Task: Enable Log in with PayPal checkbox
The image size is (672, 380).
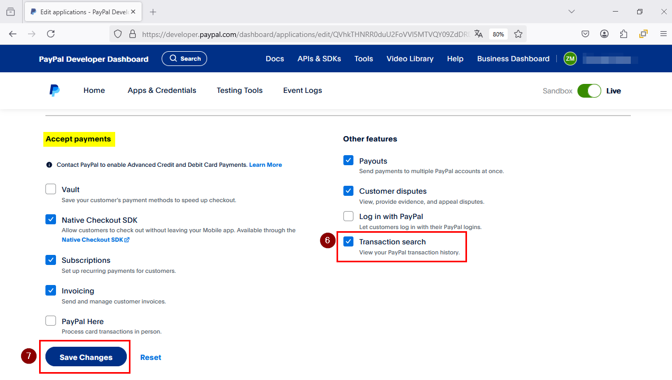Action: click(x=348, y=216)
